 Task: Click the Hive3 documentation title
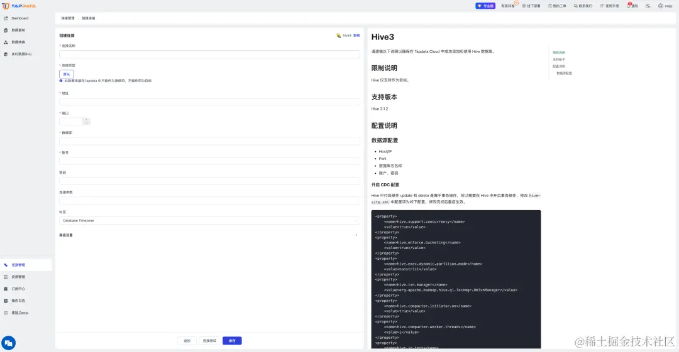382,37
